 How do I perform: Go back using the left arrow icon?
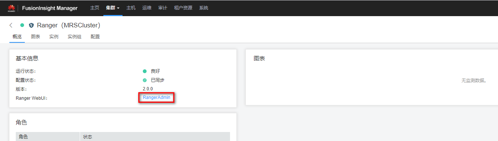pyautogui.click(x=11, y=25)
